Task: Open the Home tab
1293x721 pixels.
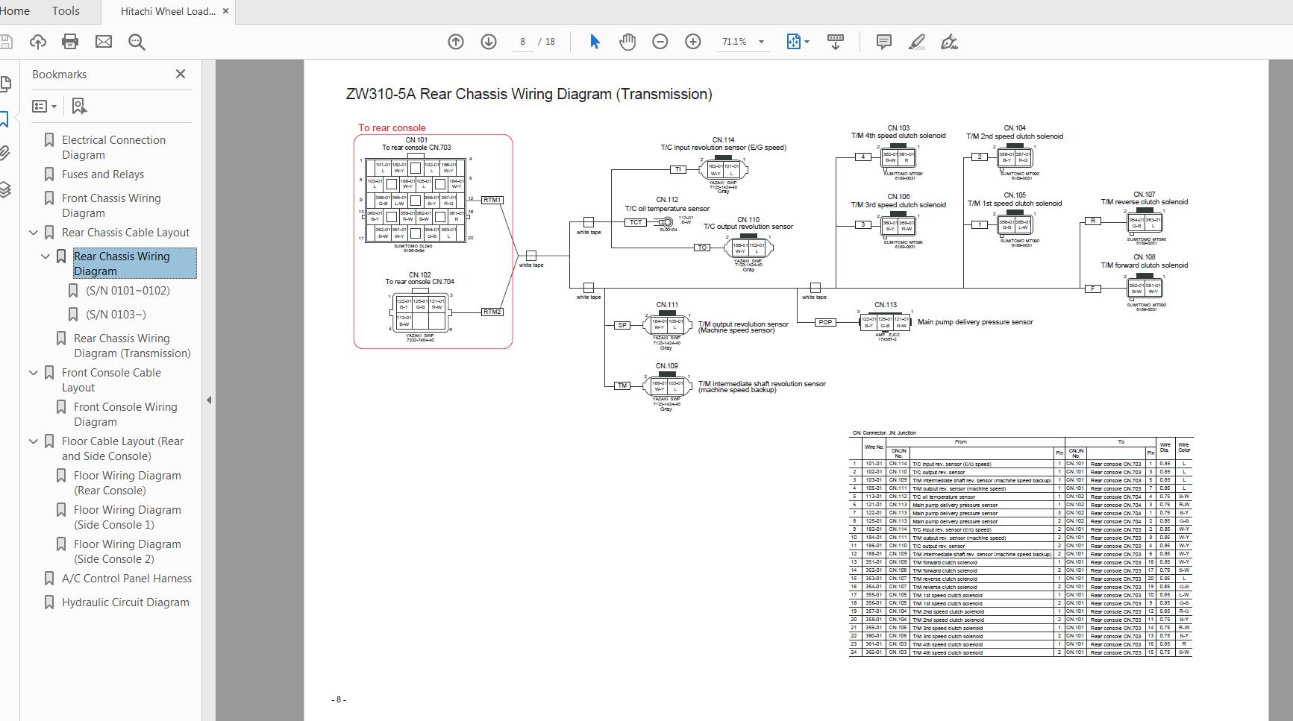Action: (14, 10)
